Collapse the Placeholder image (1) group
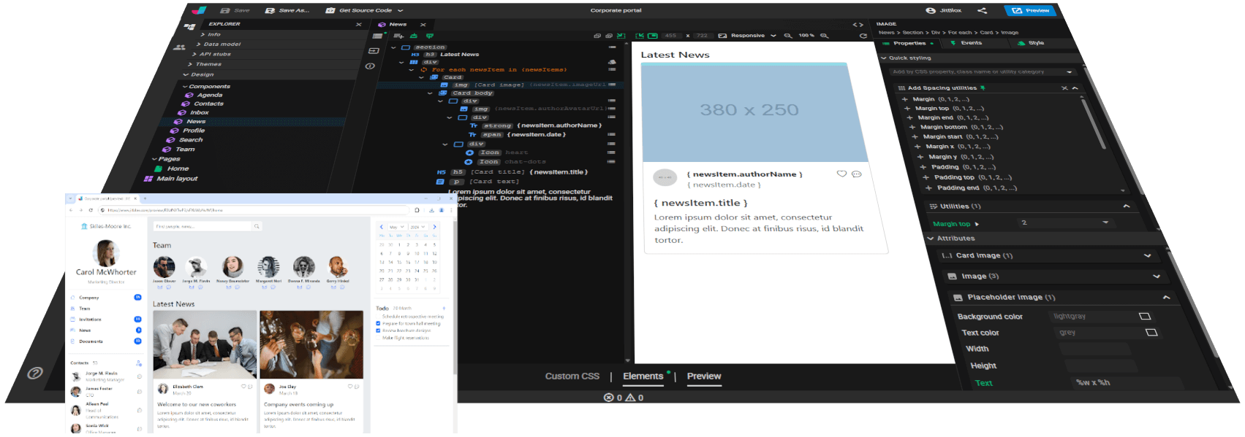Viewport: 1245px width, 437px height. coord(1166,298)
